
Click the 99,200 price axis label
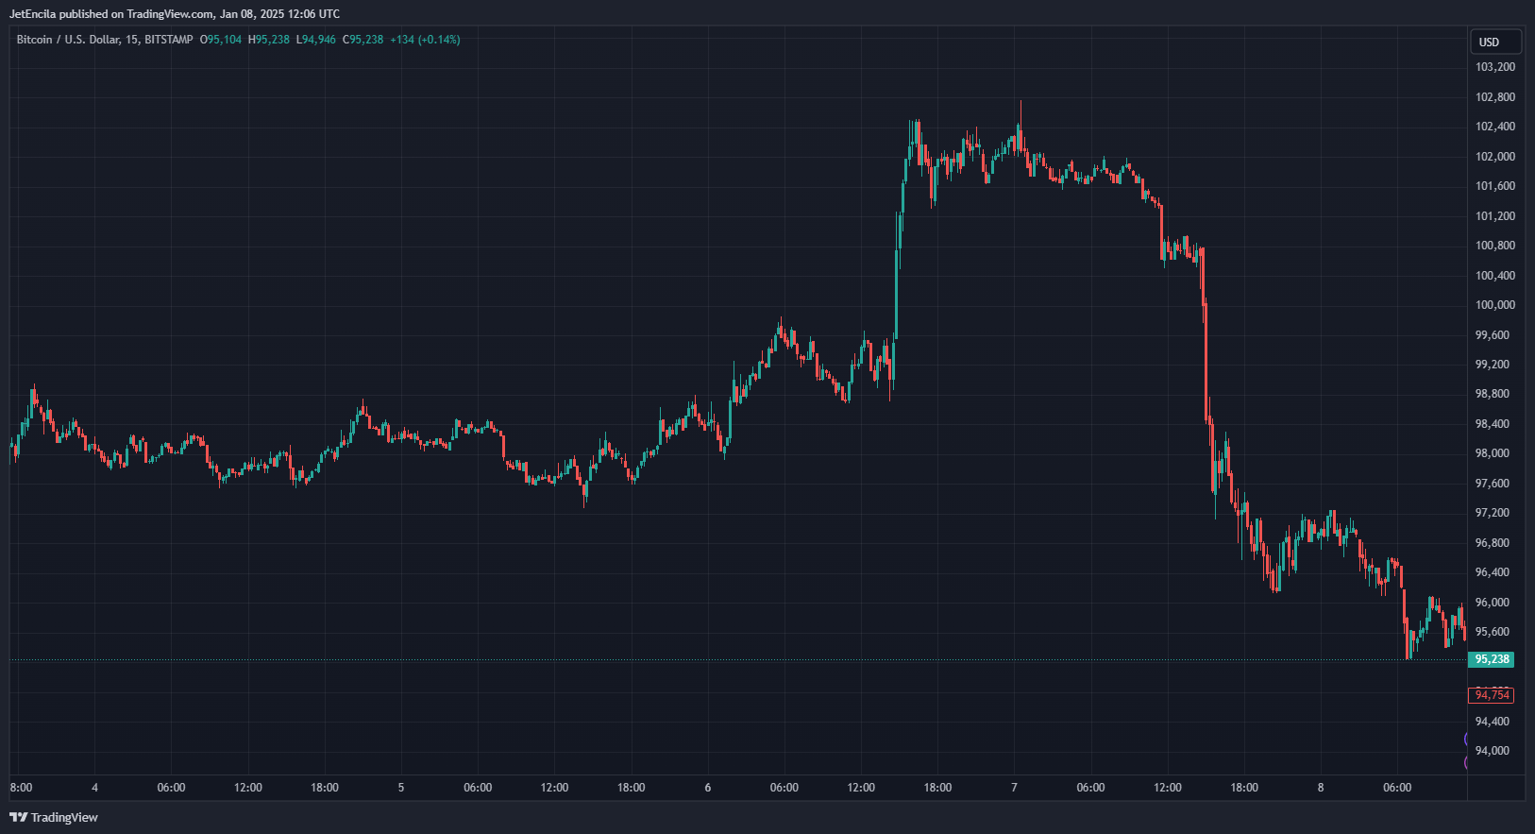tap(1492, 365)
